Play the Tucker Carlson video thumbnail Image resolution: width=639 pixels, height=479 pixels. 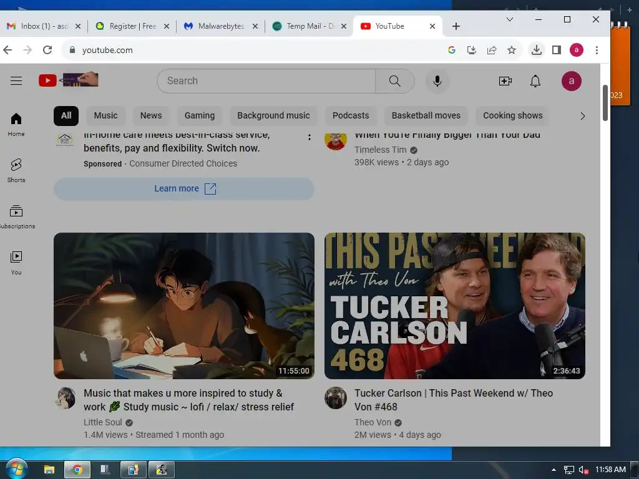[455, 306]
